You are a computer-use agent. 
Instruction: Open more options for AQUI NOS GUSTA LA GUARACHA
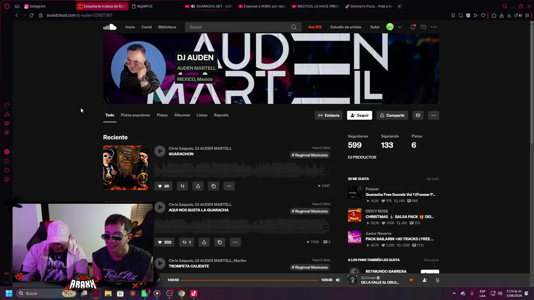tap(235, 242)
